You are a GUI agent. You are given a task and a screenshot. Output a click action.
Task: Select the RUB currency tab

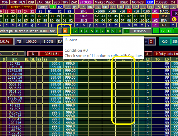pyautogui.click(x=31, y=2)
